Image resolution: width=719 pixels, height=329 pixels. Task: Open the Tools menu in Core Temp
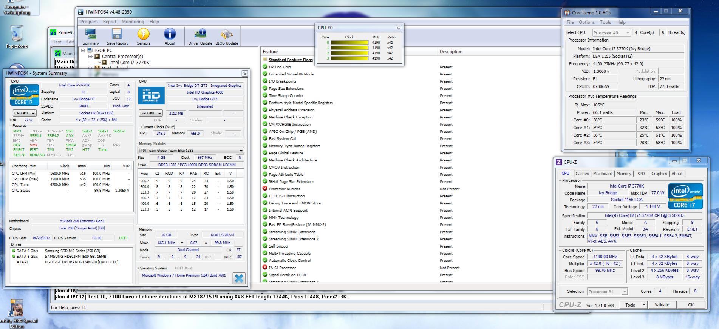[605, 22]
